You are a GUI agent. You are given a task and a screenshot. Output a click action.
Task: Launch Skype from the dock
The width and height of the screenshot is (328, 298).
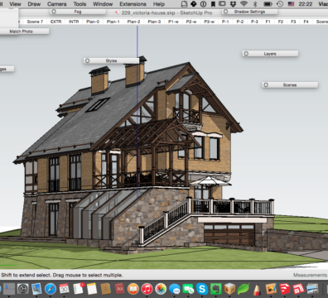pos(202,289)
